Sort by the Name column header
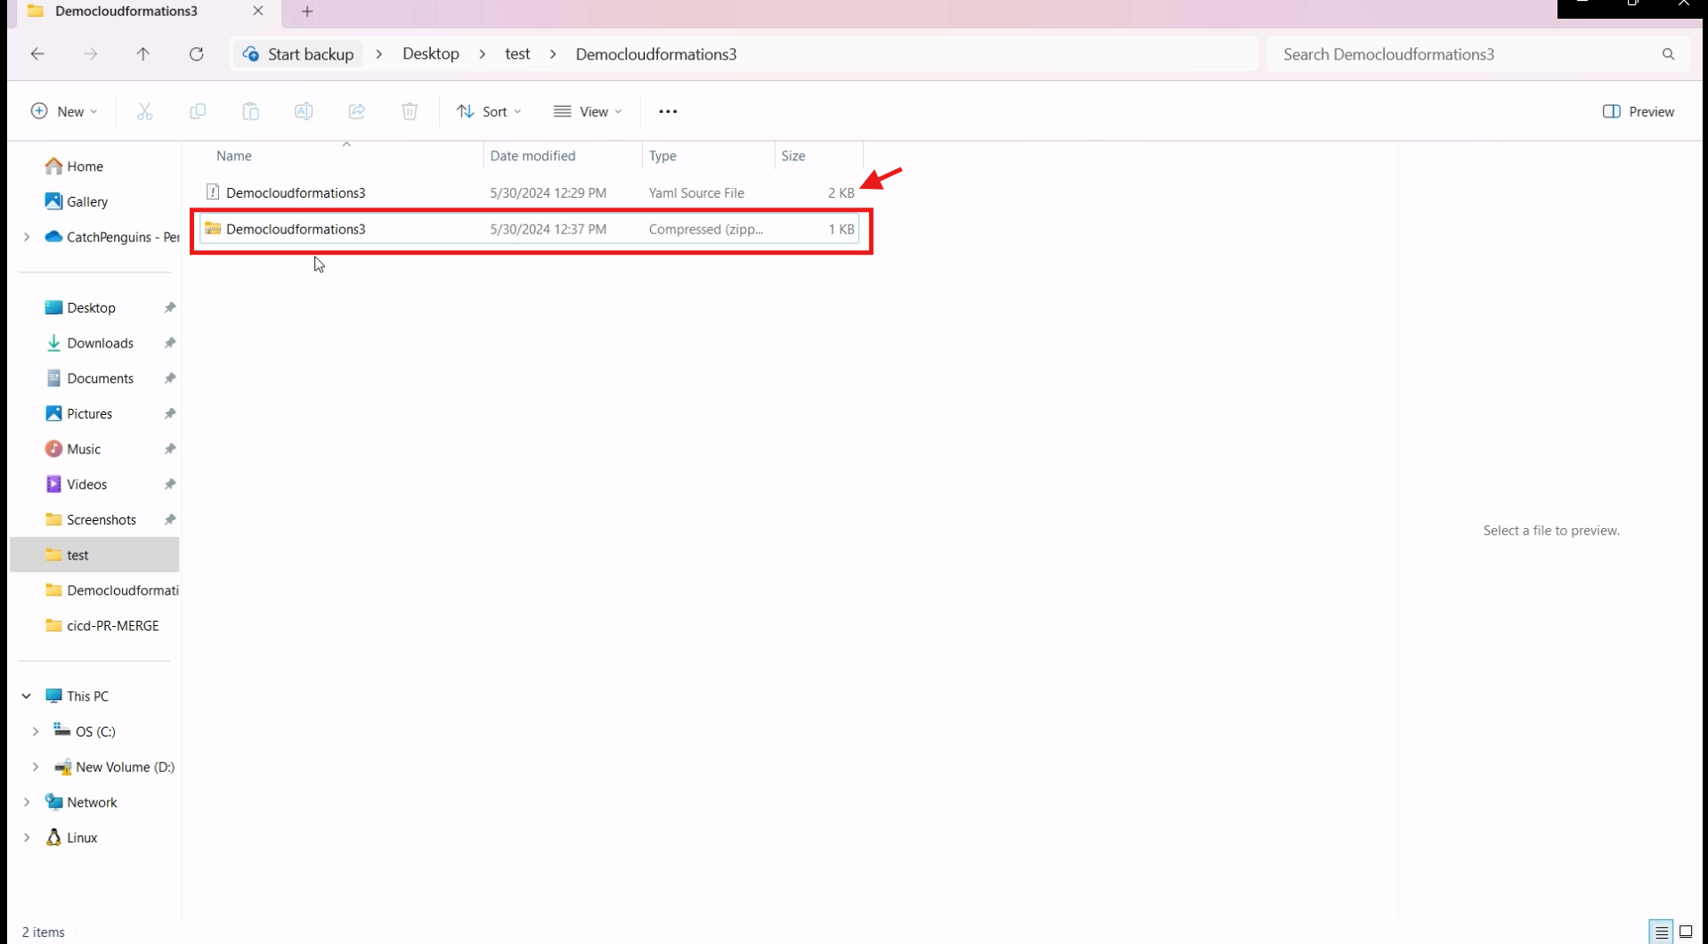Viewport: 1708px width, 944px height. pyautogui.click(x=234, y=156)
